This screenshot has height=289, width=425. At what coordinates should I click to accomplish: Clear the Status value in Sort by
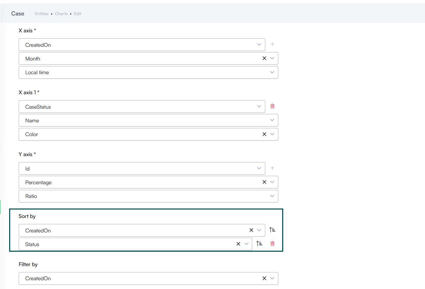[x=238, y=244]
